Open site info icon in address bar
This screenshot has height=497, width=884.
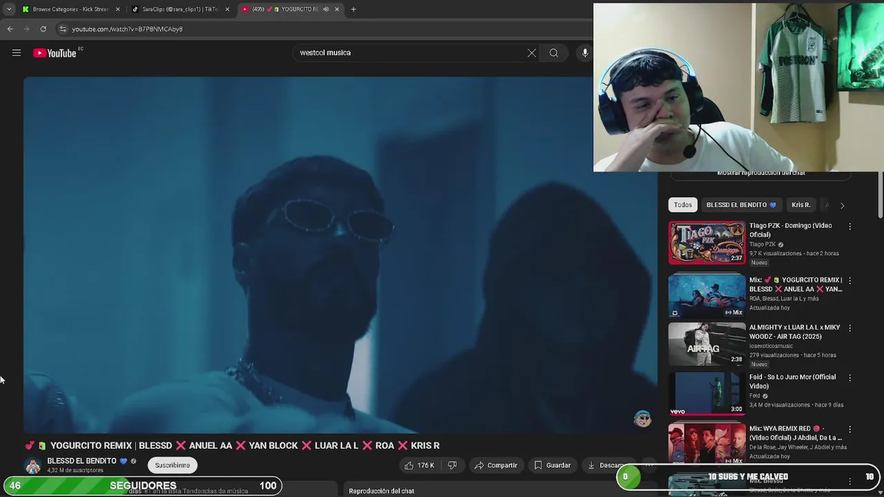point(63,29)
